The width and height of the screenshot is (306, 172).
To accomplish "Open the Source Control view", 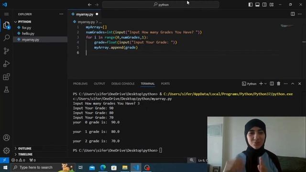I will (6, 51).
